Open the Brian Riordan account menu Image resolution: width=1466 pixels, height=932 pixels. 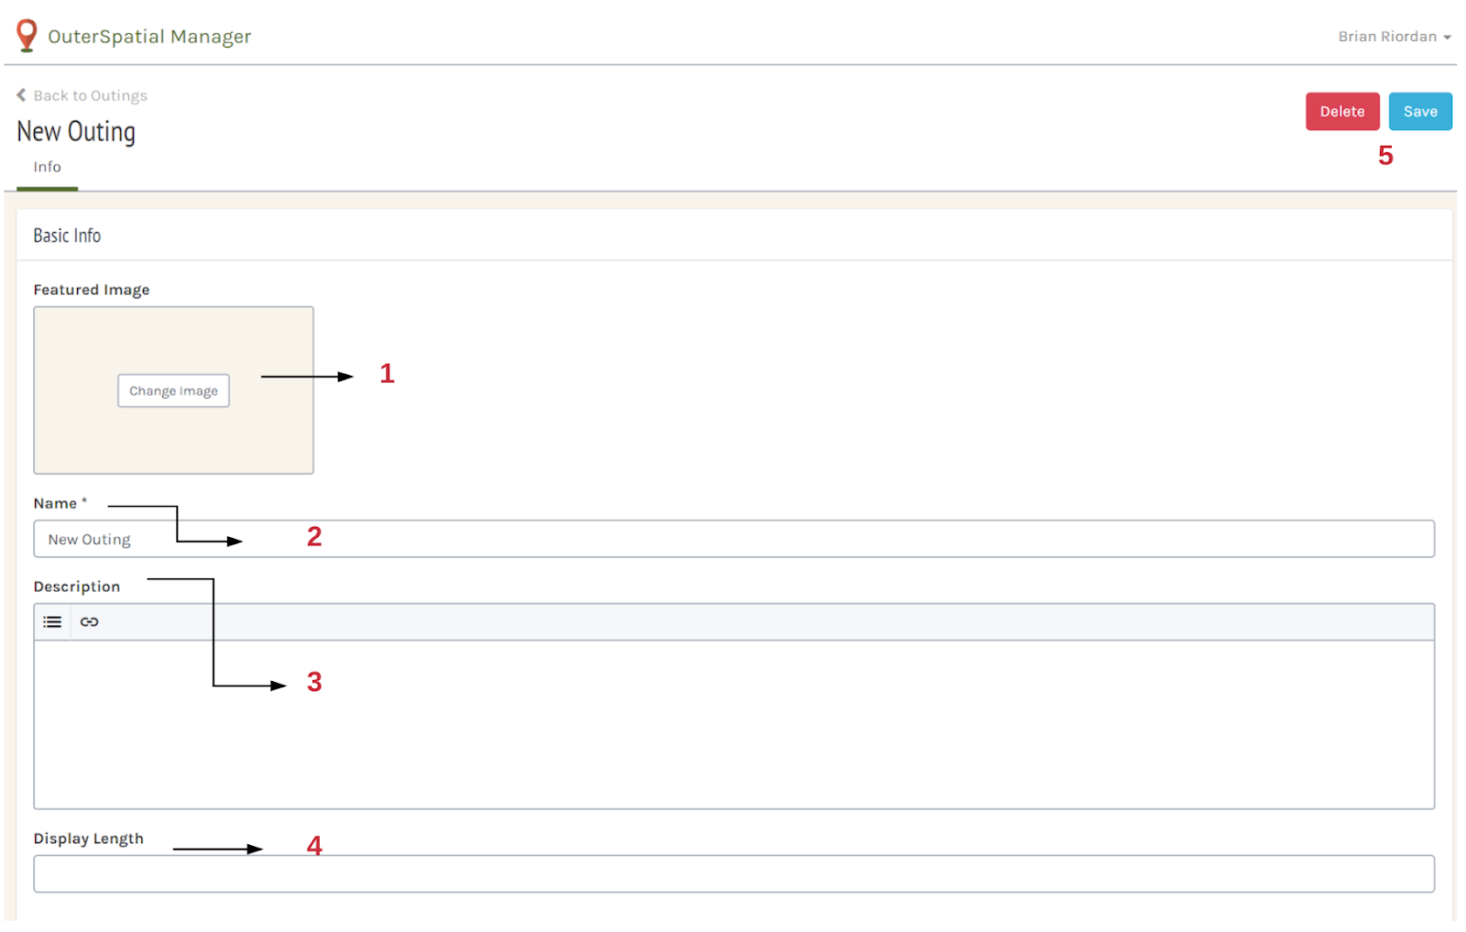coord(1386,37)
